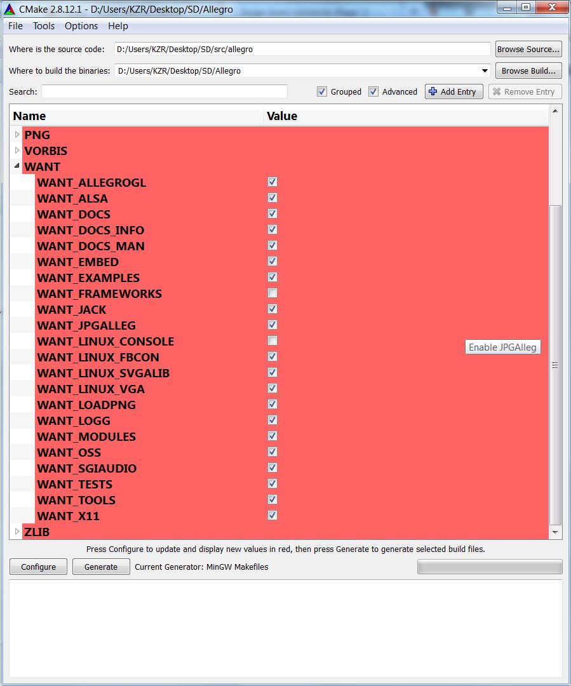Click the Browse Source button

pyautogui.click(x=528, y=49)
